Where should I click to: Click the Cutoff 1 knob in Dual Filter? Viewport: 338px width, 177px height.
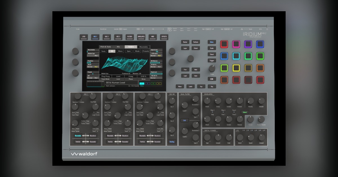tap(185, 105)
